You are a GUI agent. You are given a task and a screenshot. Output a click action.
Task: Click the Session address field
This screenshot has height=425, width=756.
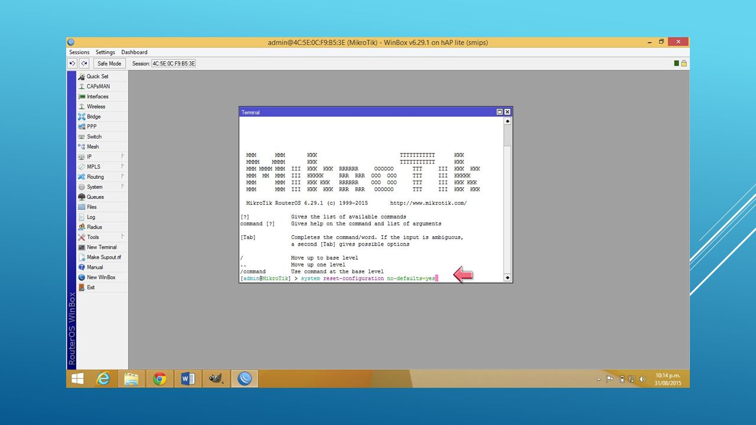point(174,63)
